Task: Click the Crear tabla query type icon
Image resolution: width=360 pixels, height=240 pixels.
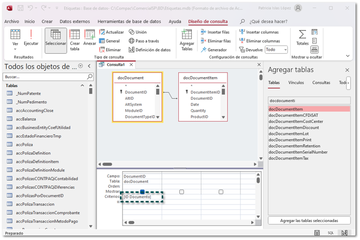Action: pyautogui.click(x=75, y=39)
